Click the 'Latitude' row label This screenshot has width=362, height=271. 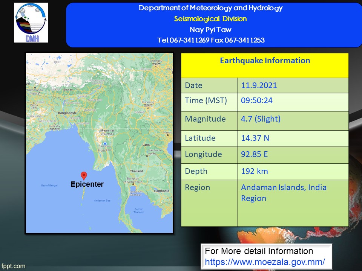[200, 138]
